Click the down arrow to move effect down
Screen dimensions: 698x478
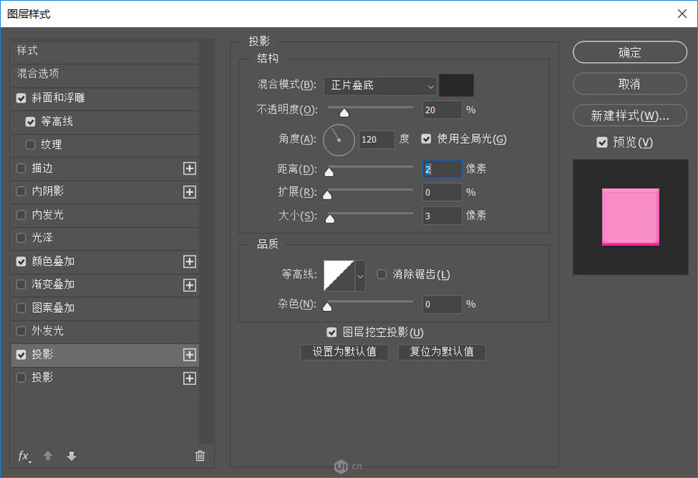pyautogui.click(x=71, y=456)
